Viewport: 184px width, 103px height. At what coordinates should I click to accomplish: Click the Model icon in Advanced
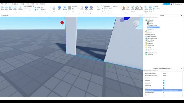click(x=137, y=8)
